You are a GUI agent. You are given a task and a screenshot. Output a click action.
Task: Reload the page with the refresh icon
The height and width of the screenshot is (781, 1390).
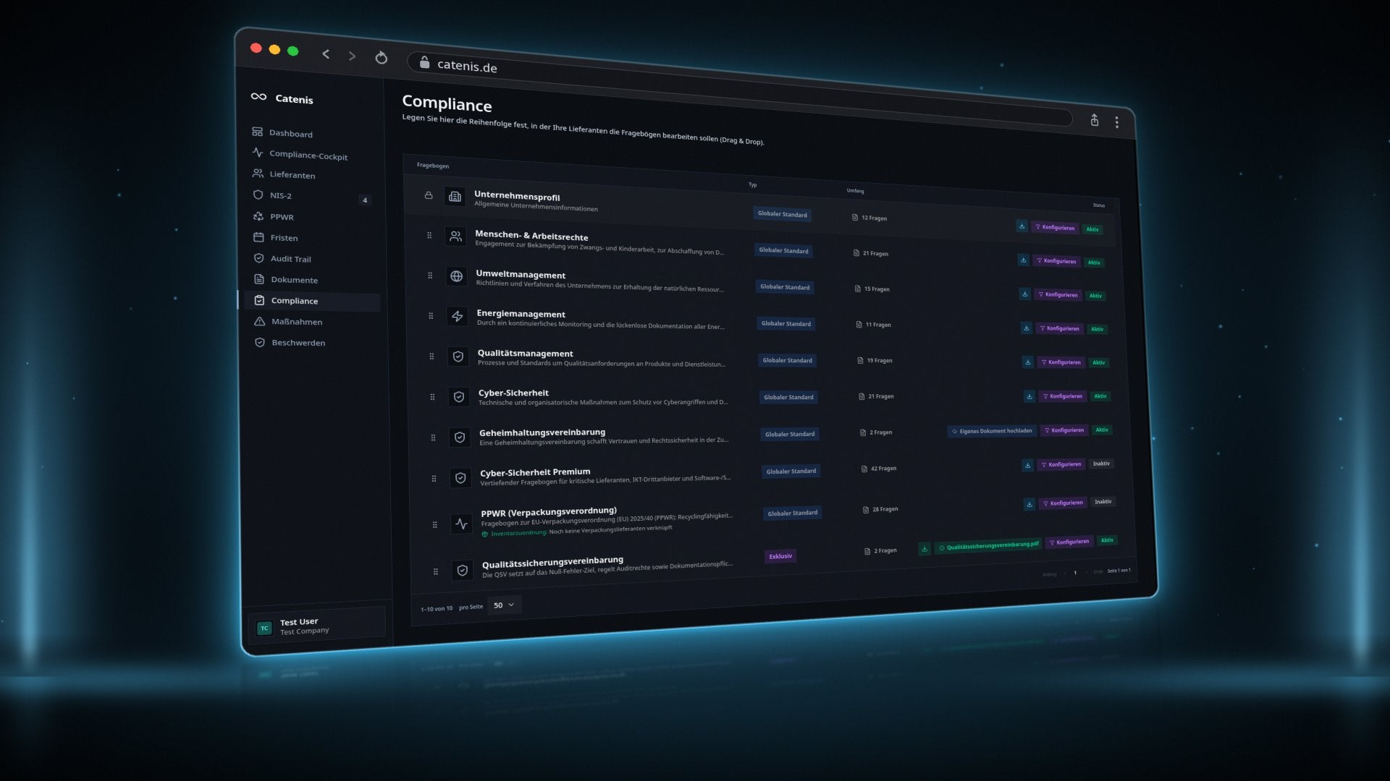[381, 58]
